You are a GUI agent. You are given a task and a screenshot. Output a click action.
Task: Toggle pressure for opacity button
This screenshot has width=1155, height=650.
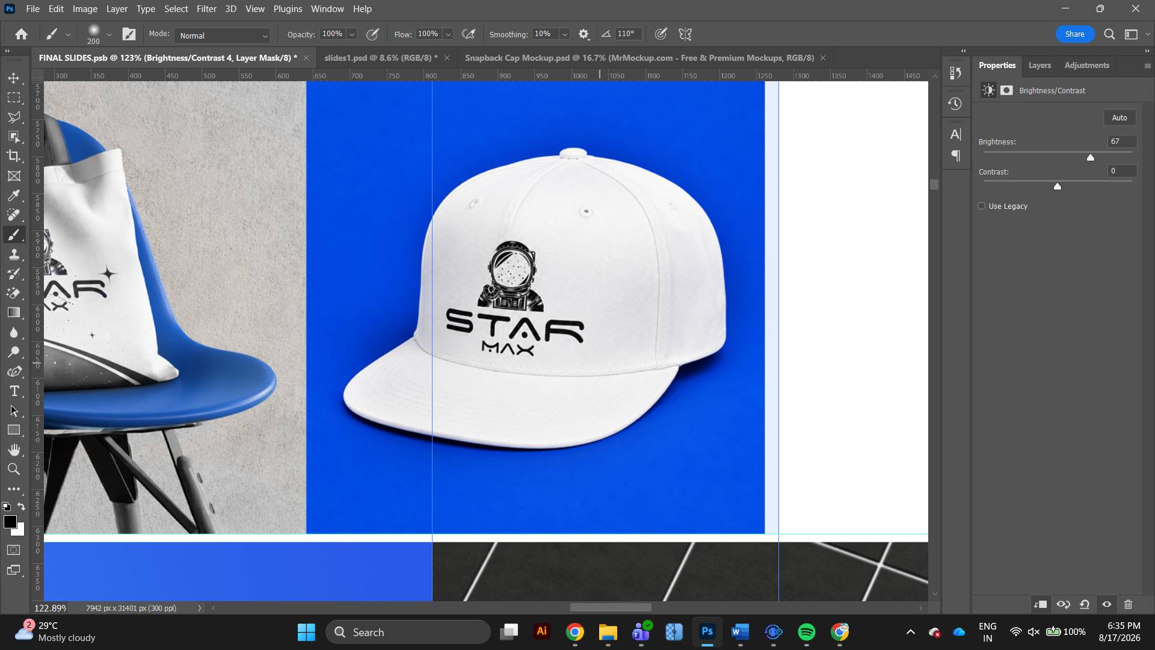click(x=373, y=34)
